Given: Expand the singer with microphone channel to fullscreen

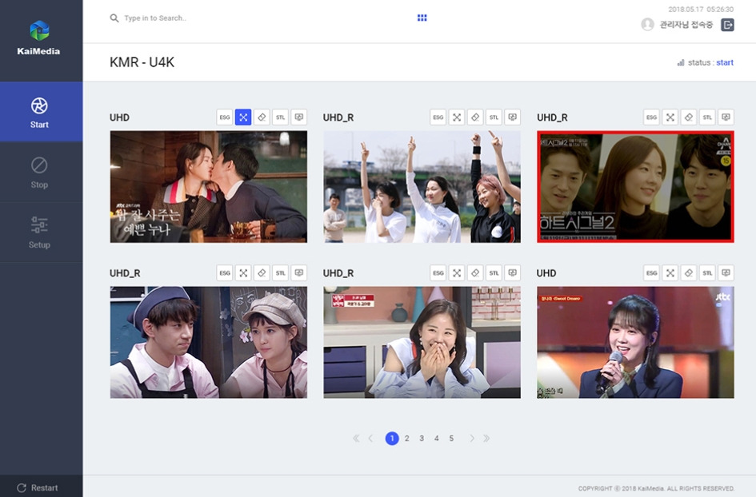Looking at the screenshot, I should [x=670, y=273].
